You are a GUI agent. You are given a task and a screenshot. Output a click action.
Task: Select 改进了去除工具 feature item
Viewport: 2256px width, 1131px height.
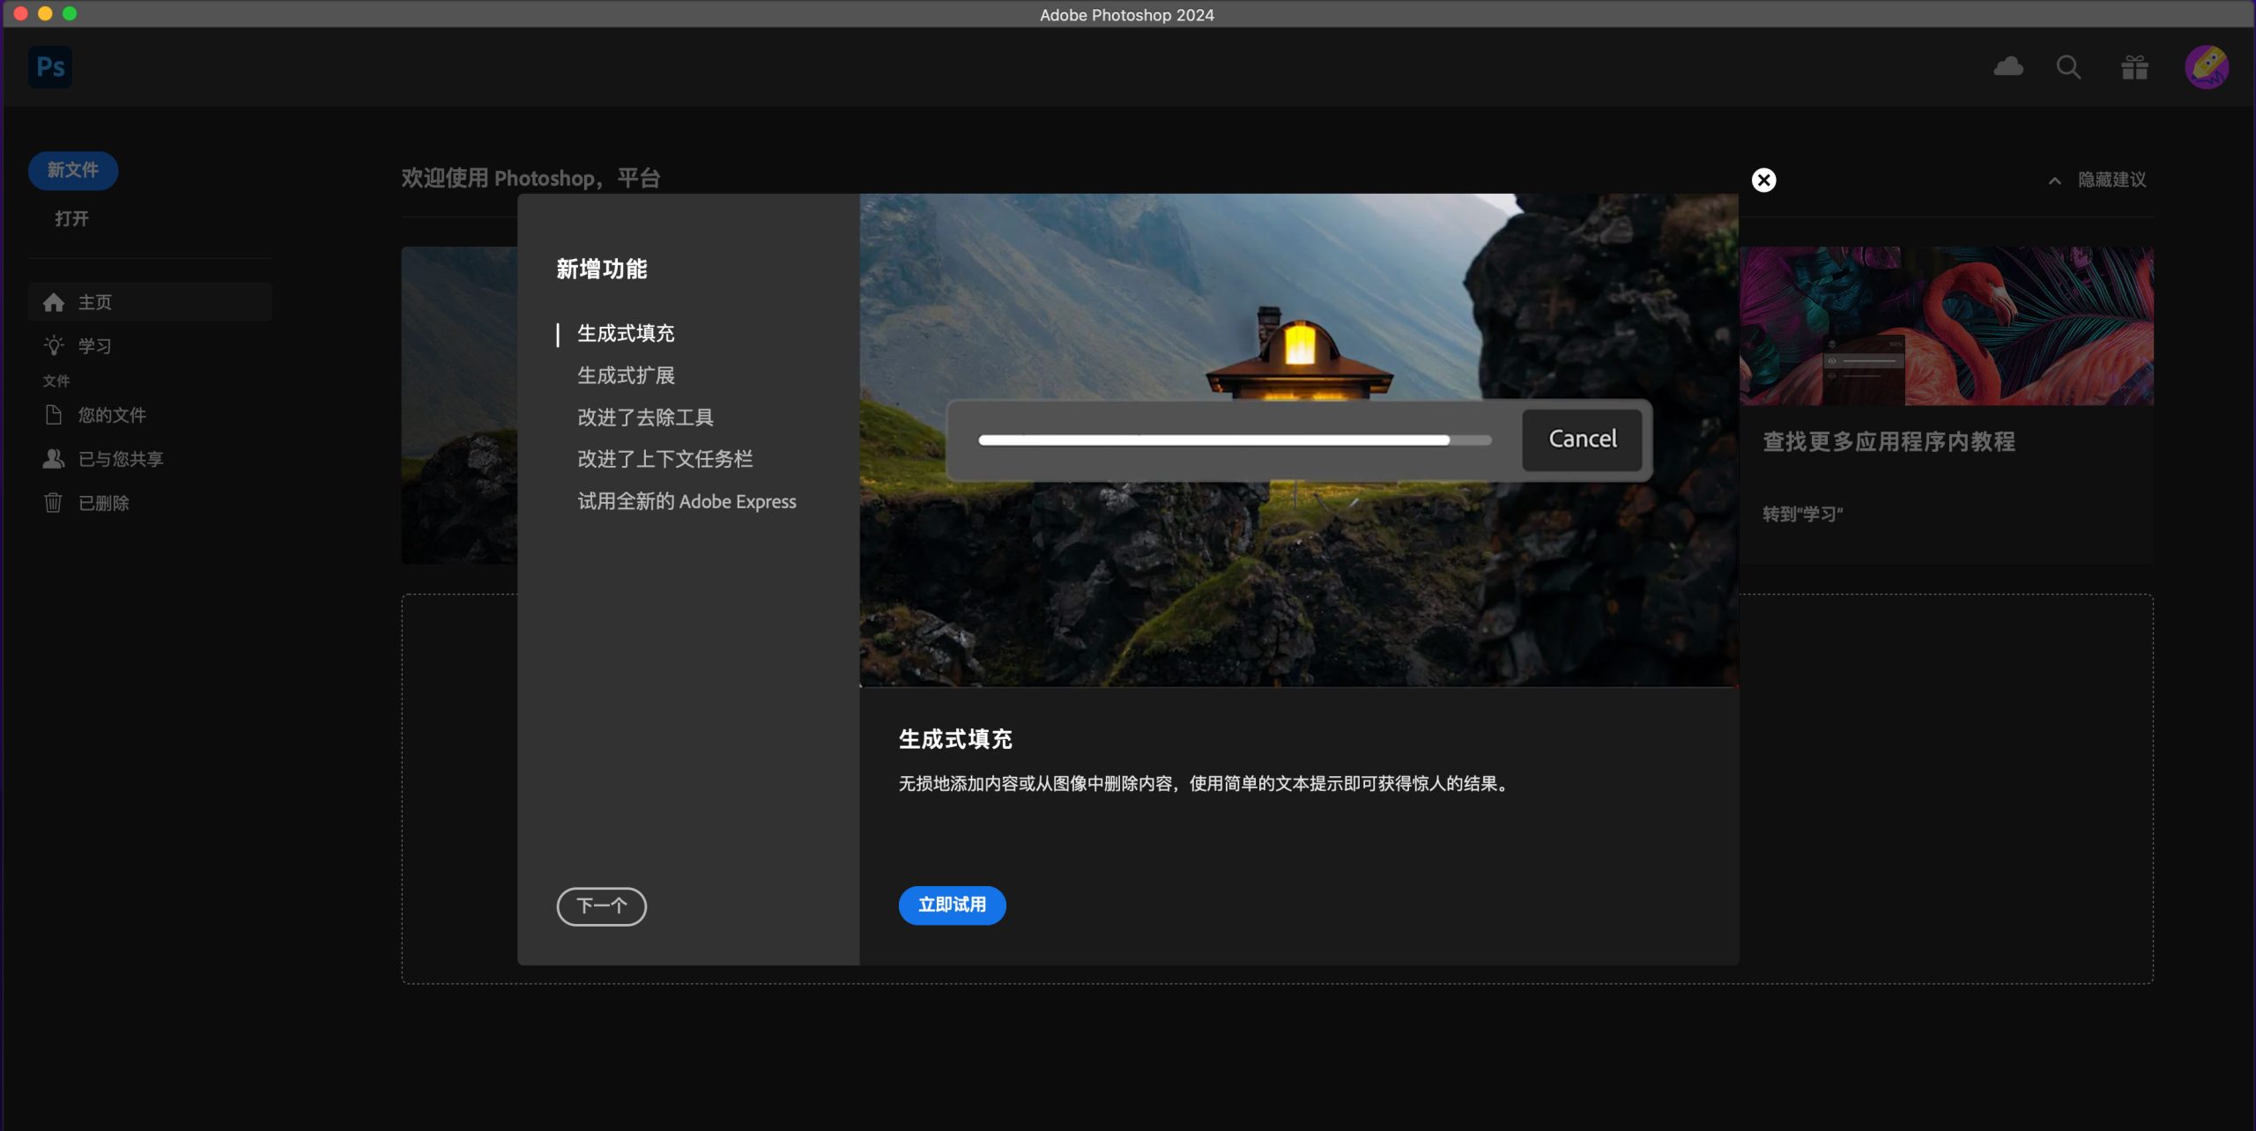tap(645, 418)
